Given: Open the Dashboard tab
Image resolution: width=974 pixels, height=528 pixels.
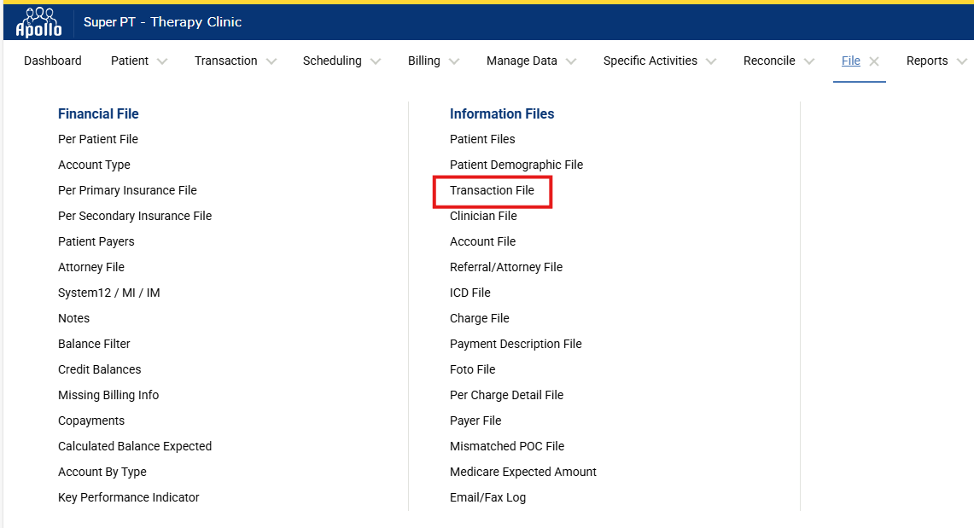Looking at the screenshot, I should (x=53, y=61).
